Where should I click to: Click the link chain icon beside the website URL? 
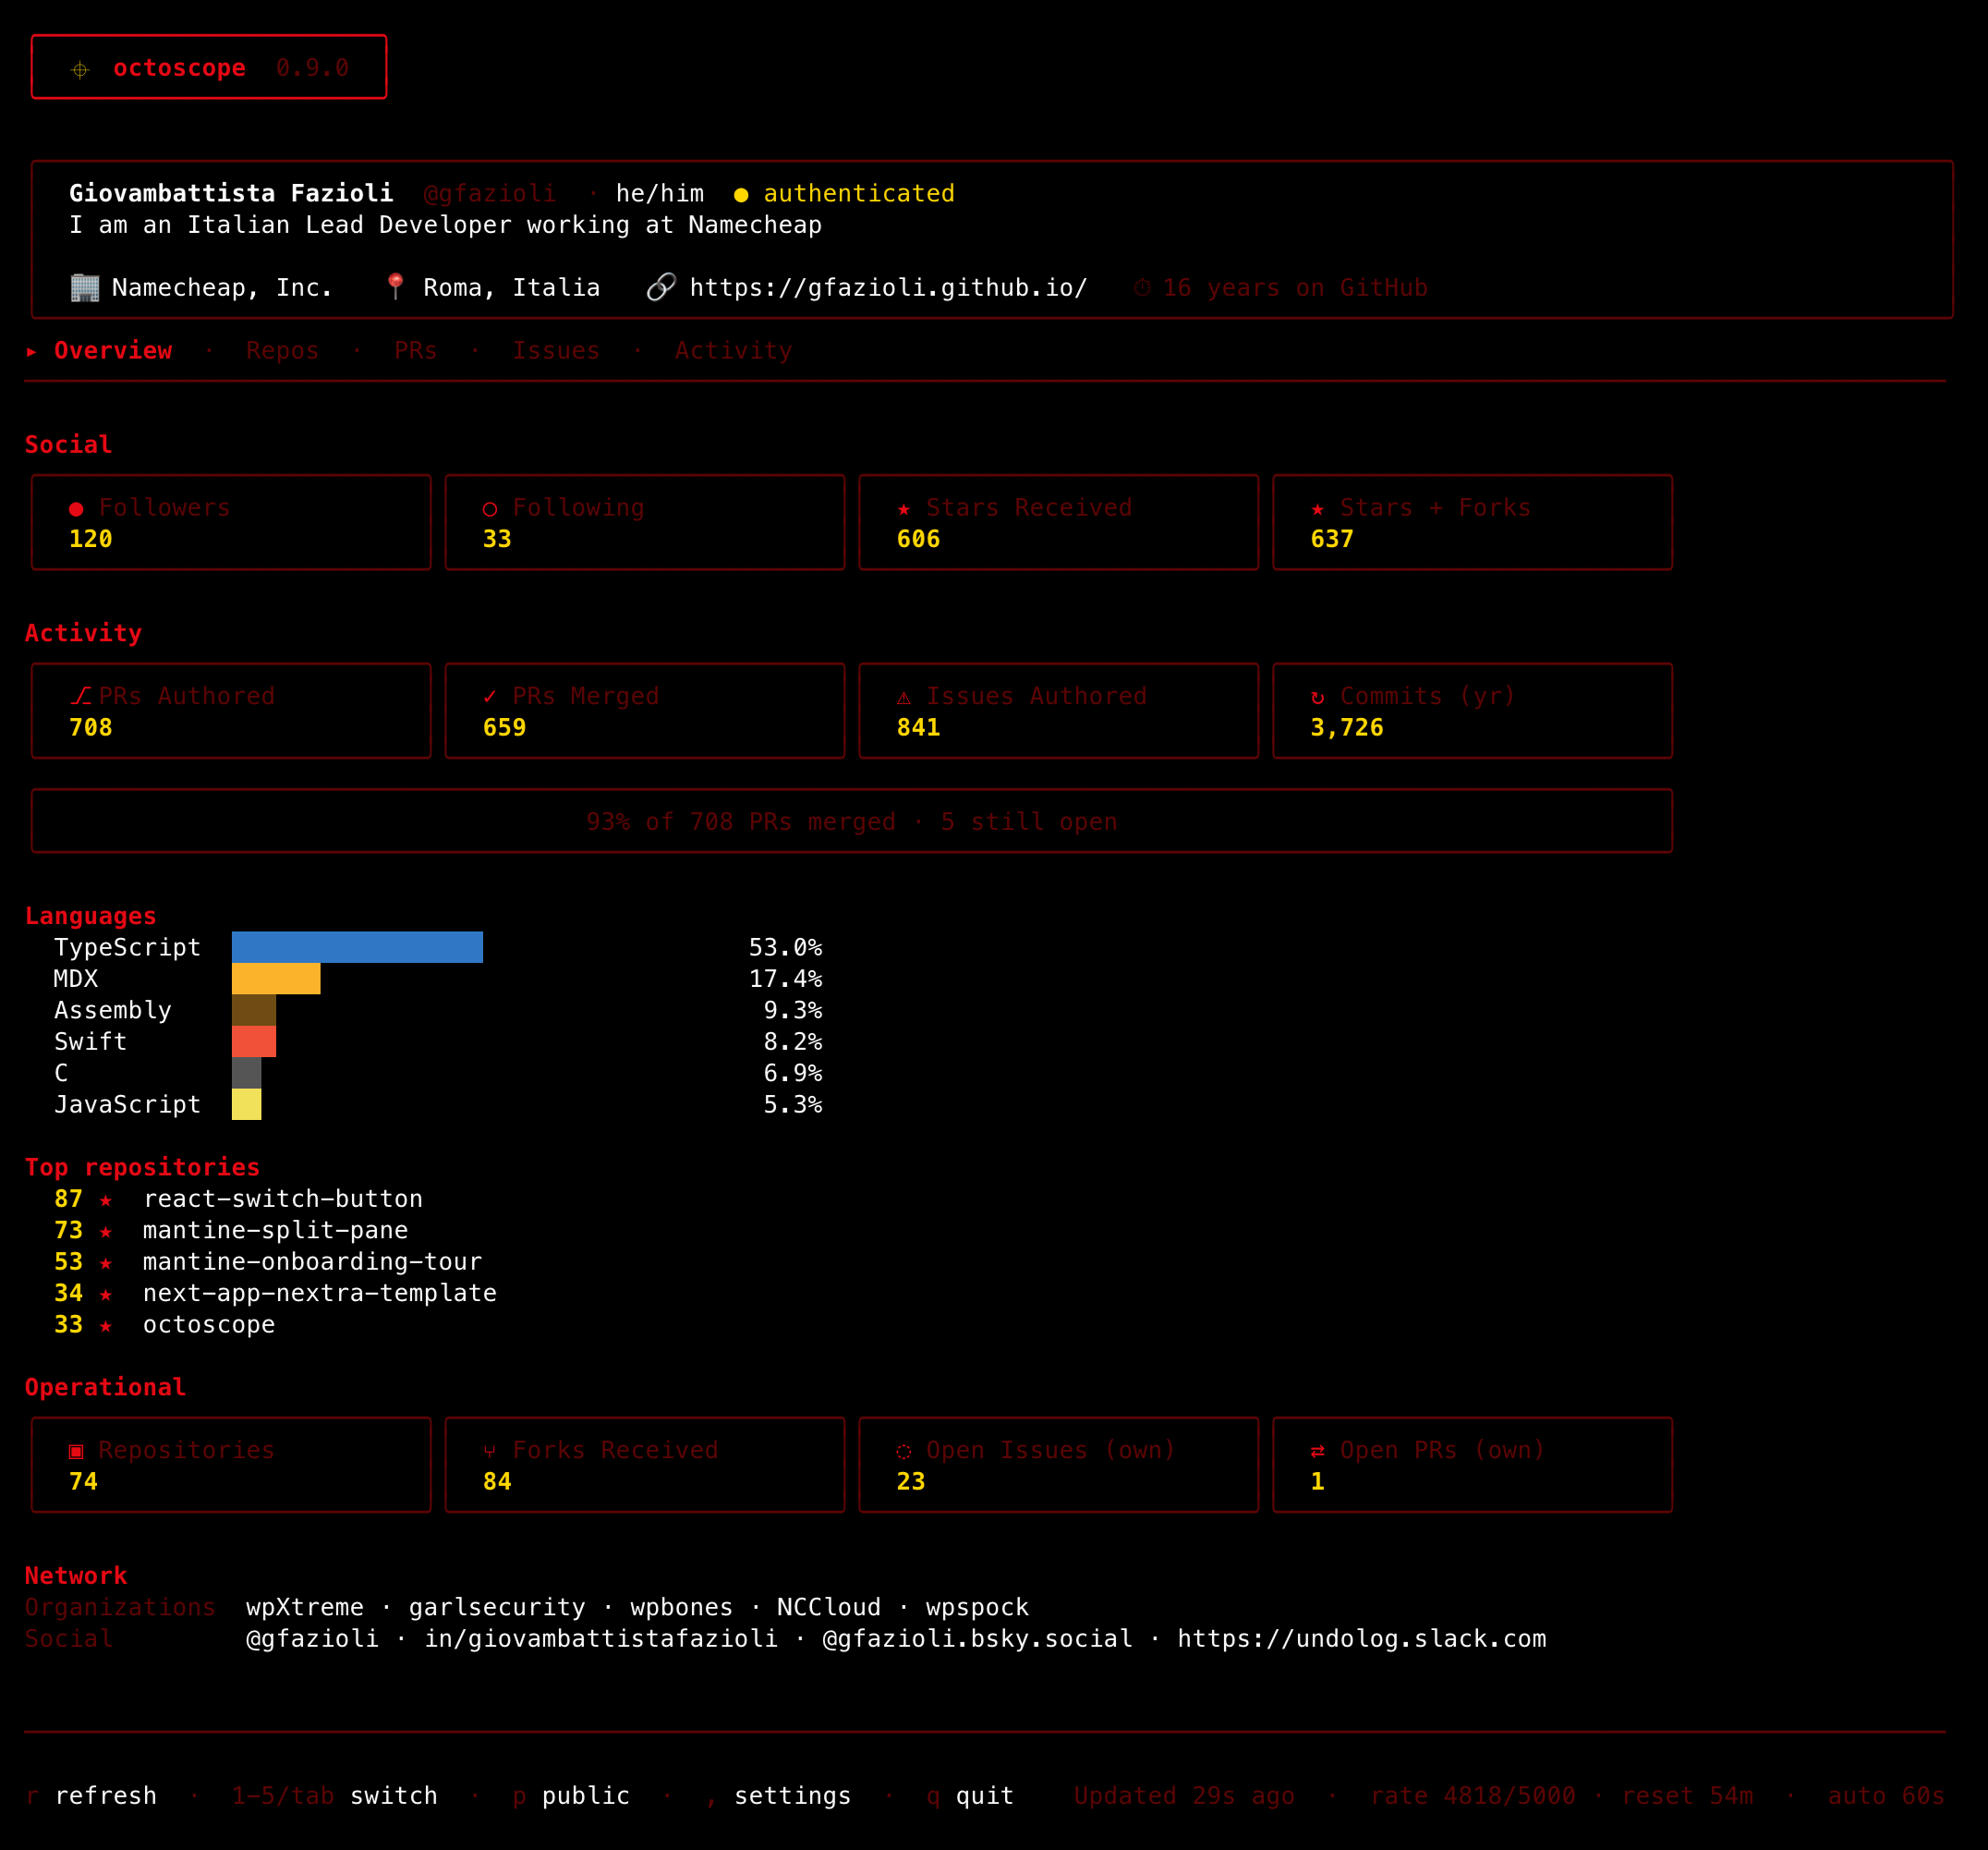point(661,287)
